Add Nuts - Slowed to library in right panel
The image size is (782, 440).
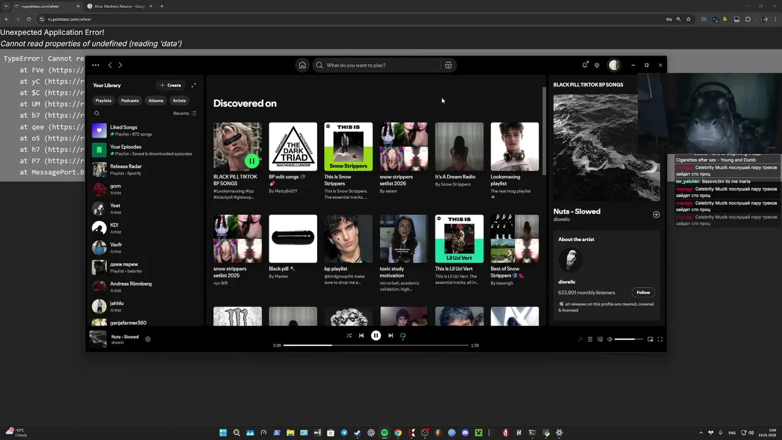(x=656, y=215)
